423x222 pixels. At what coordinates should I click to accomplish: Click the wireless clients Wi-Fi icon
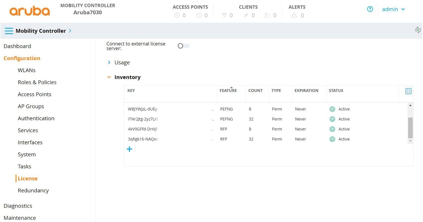(224, 15)
